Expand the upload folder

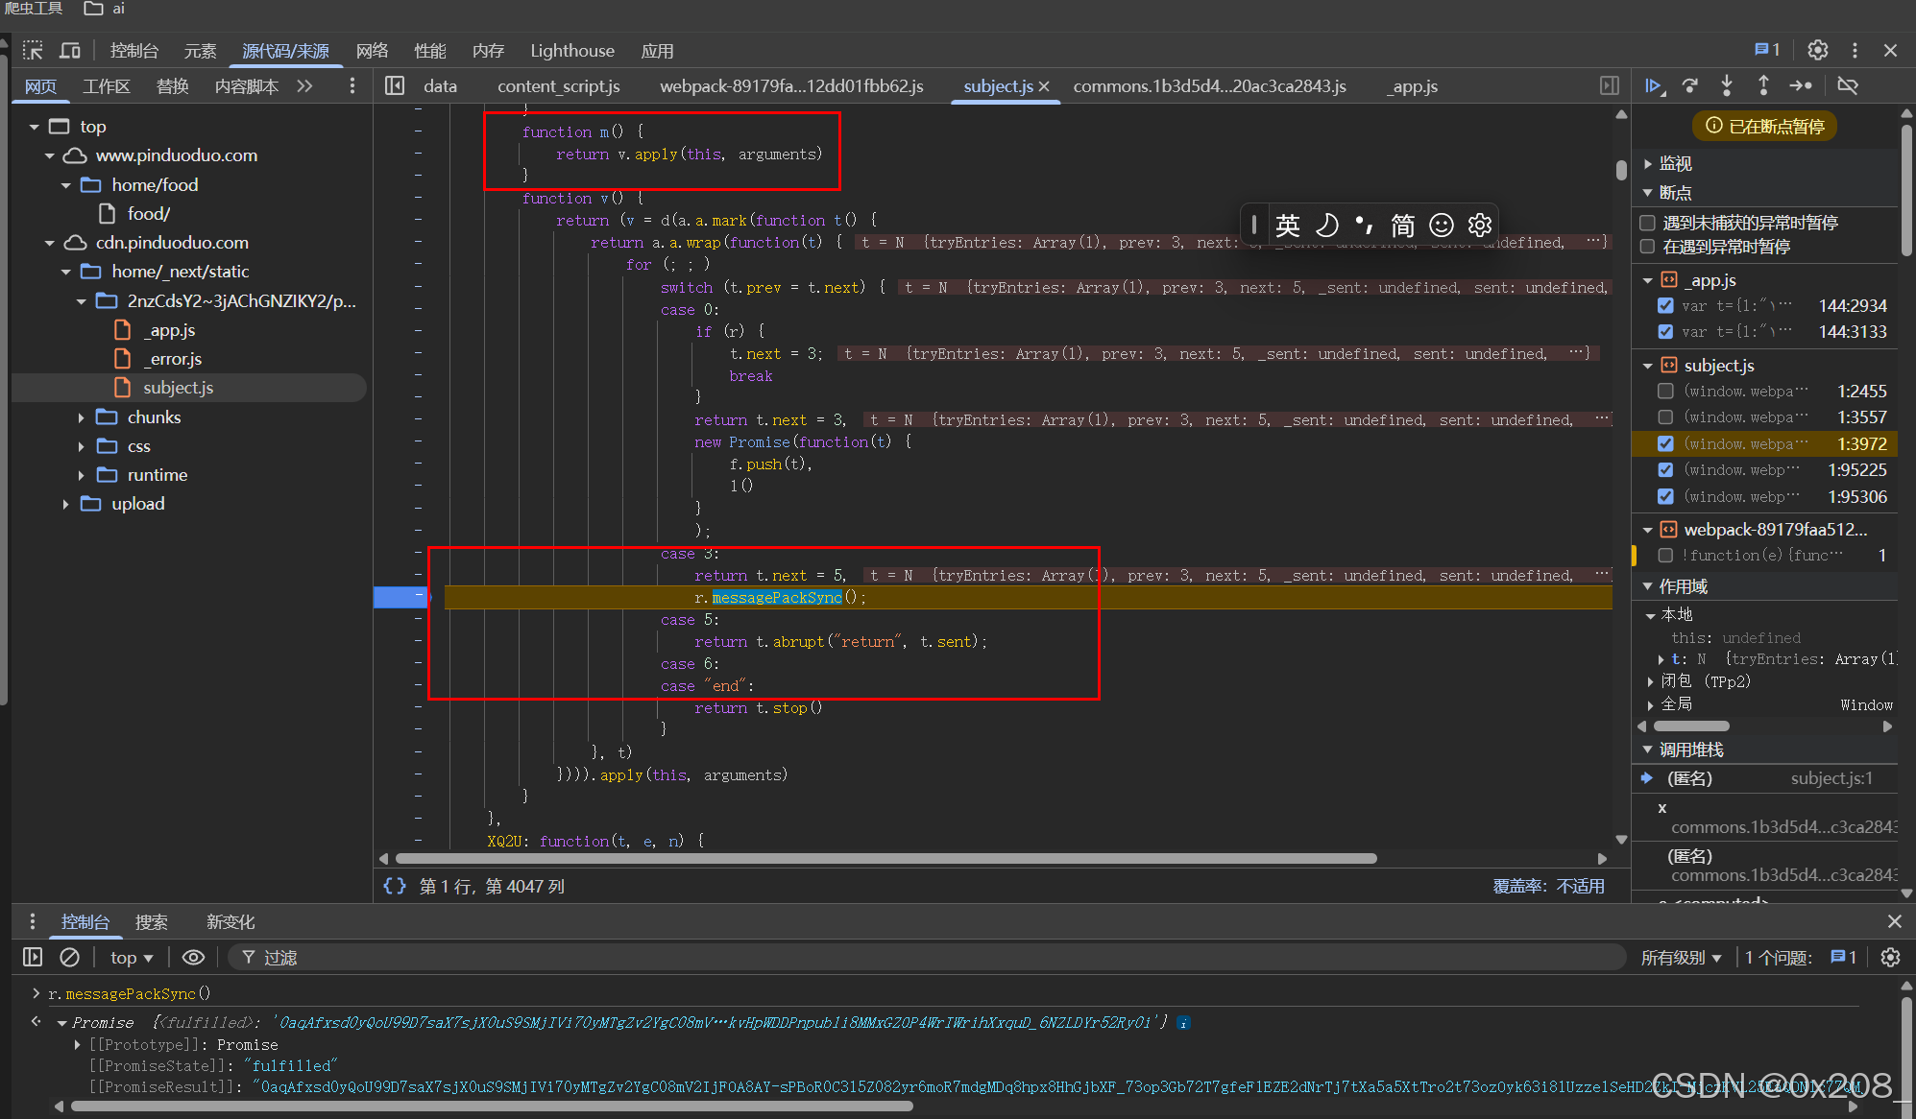click(x=65, y=504)
